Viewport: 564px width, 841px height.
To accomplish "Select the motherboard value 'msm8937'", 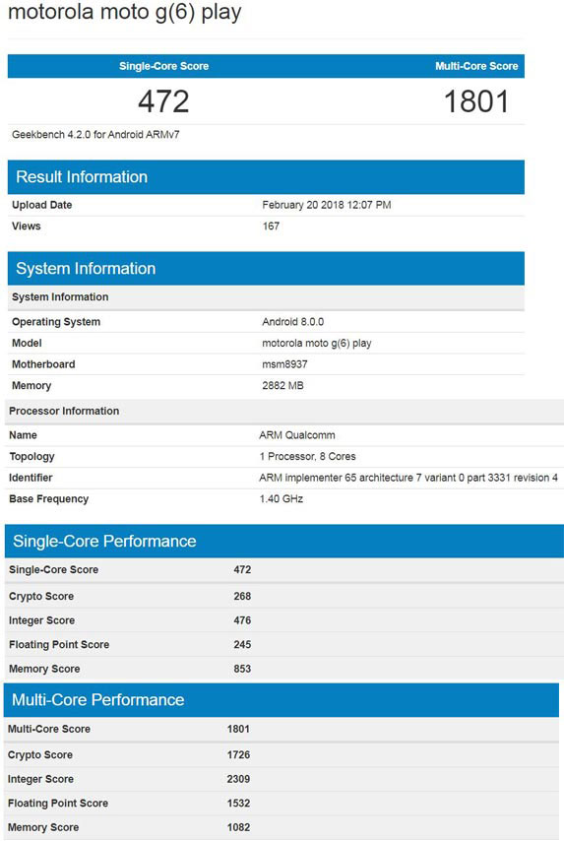I will [284, 364].
